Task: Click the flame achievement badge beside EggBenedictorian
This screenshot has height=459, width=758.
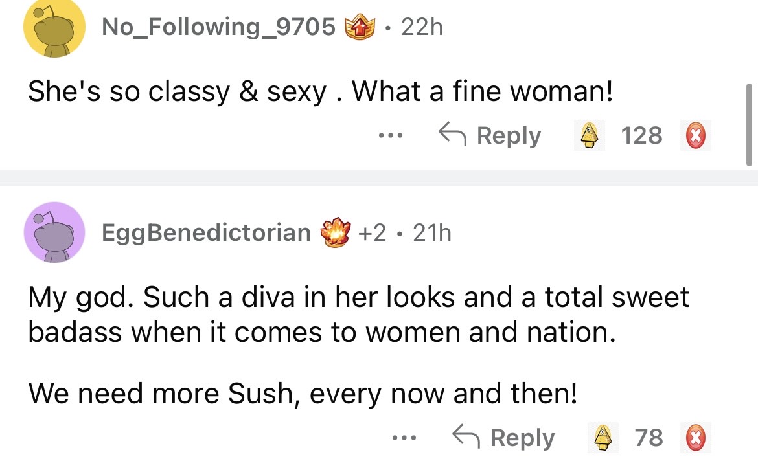Action: [336, 232]
